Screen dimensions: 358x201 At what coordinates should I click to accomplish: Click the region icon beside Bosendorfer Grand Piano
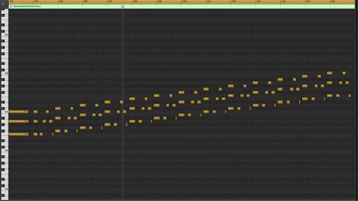11,6
